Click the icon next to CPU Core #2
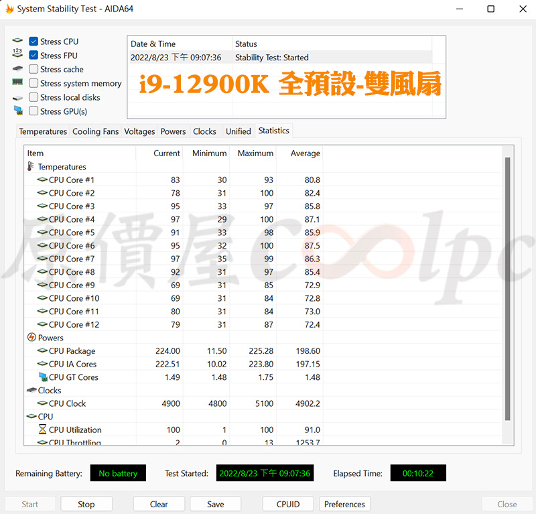This screenshot has width=536, height=514. 42,192
